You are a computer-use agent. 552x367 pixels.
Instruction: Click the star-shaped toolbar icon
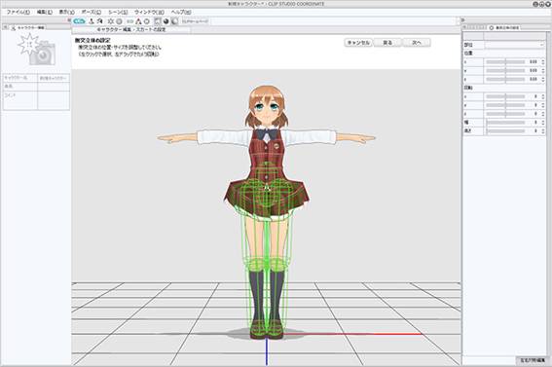pos(111,21)
